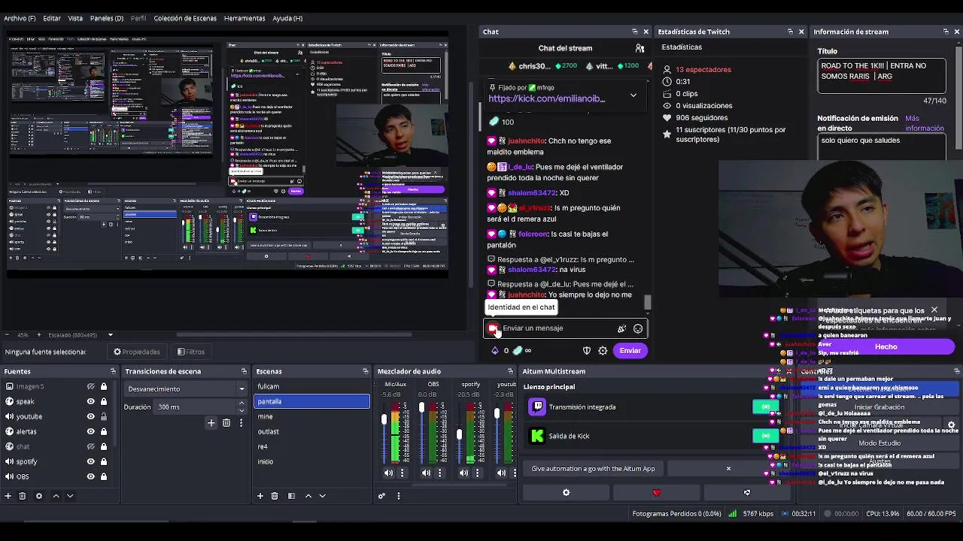Viewport: 963px width, 541px height.
Task: Hide the alertas source
Action: tap(91, 431)
